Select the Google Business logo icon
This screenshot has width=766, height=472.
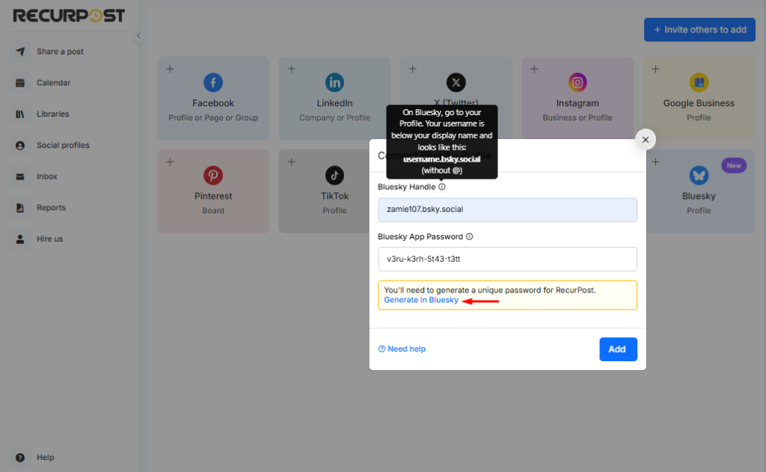pyautogui.click(x=699, y=82)
